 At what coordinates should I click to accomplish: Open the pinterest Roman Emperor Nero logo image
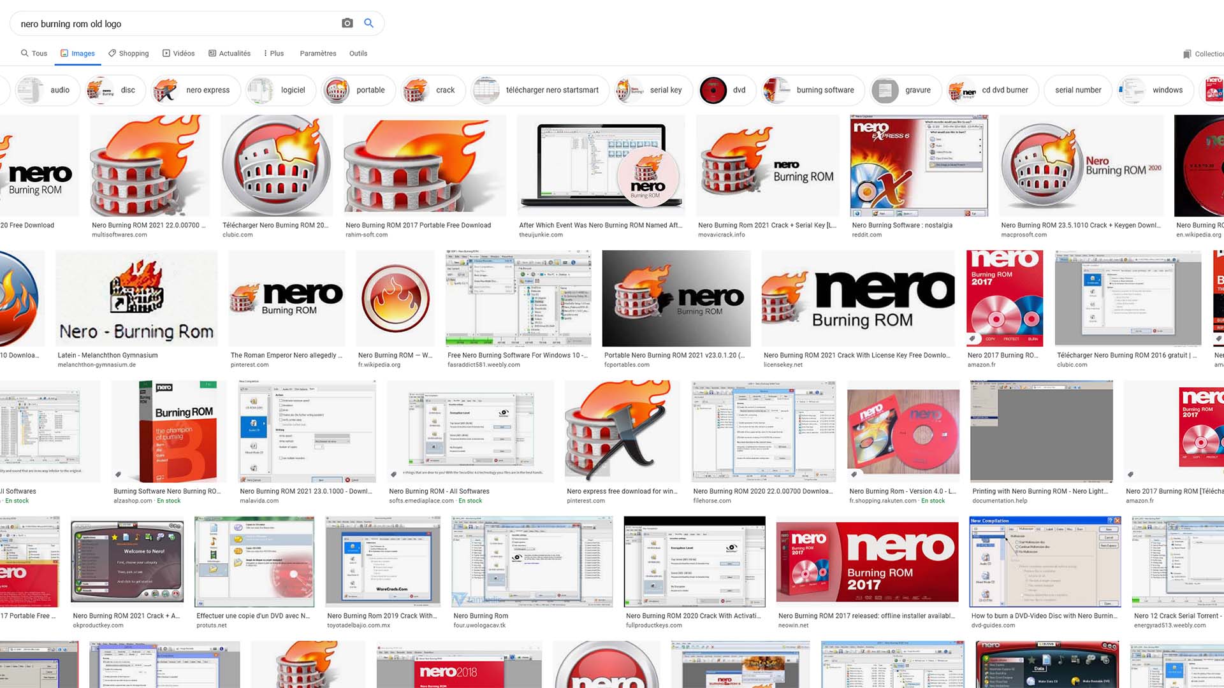(x=287, y=298)
